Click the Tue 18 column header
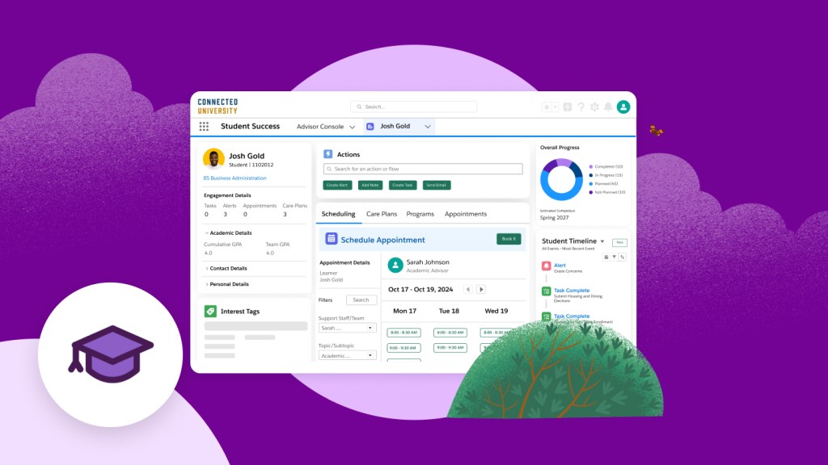This screenshot has width=828, height=465. click(449, 311)
